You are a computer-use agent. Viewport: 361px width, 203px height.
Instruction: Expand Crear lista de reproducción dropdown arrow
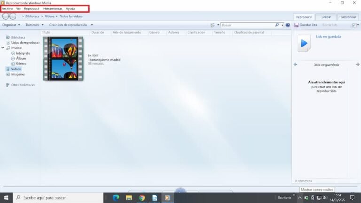coord(92,25)
